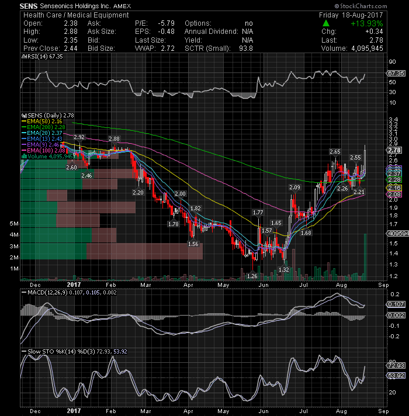Click the tall final green volume bar

pos(365,257)
